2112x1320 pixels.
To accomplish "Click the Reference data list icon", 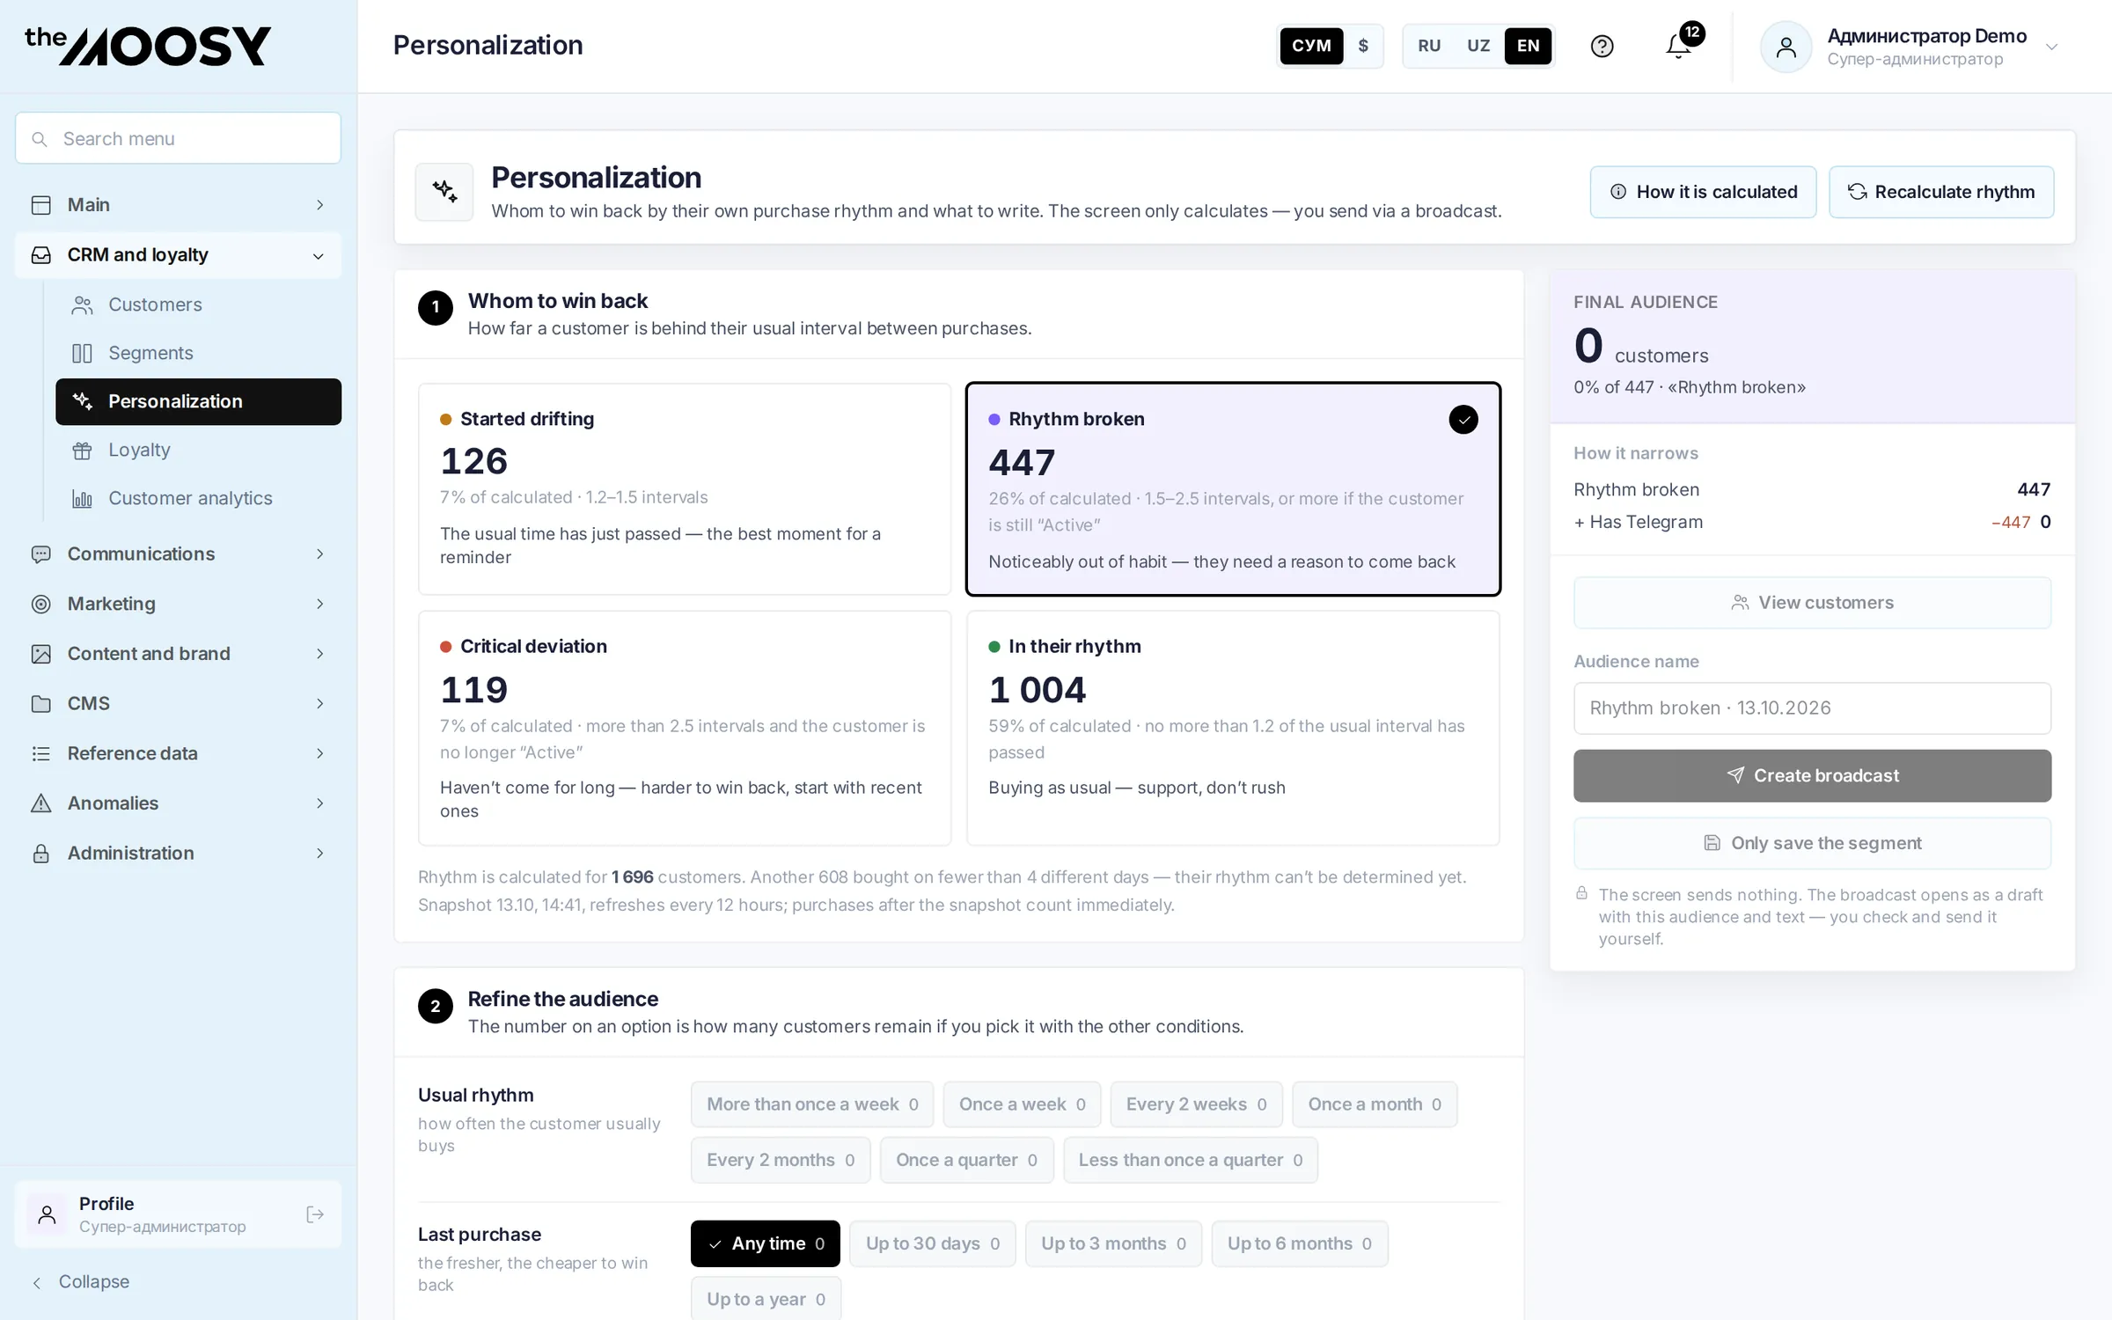I will coord(40,753).
